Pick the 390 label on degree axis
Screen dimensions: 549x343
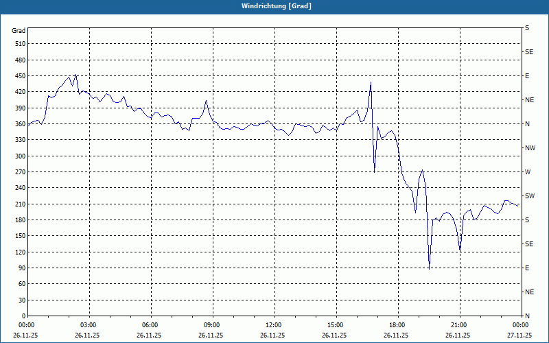(x=21, y=108)
